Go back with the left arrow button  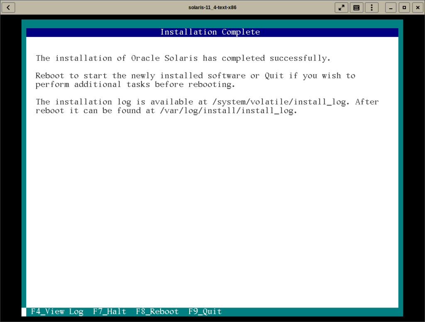[8, 7]
